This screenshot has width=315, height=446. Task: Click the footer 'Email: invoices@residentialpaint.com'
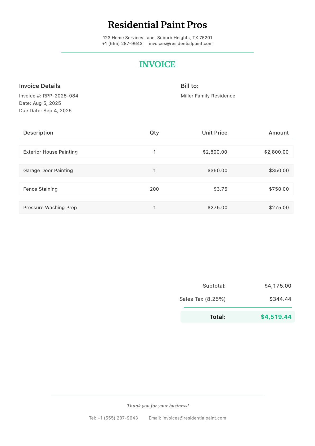point(187,418)
